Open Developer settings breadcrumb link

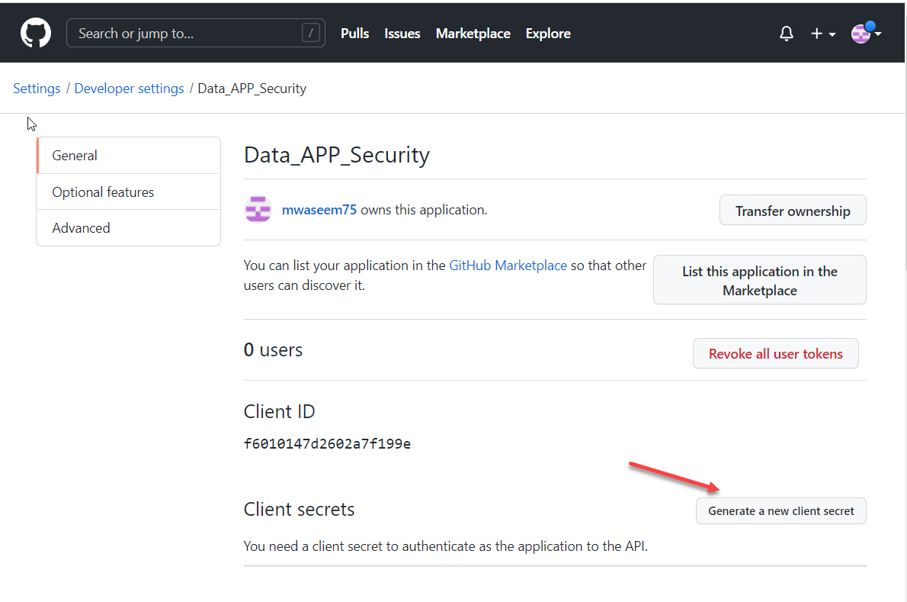pyautogui.click(x=129, y=89)
